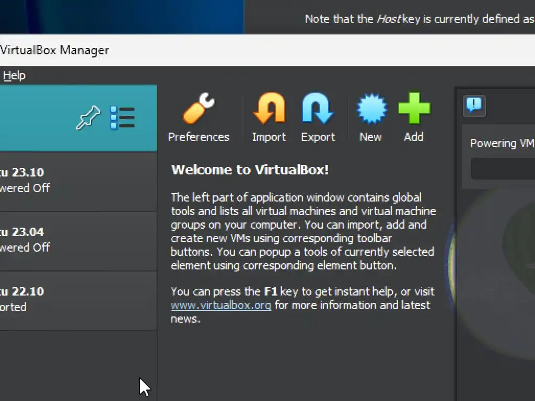Click the Host key note text
Viewport: 535px width, 401px height.
coord(420,19)
